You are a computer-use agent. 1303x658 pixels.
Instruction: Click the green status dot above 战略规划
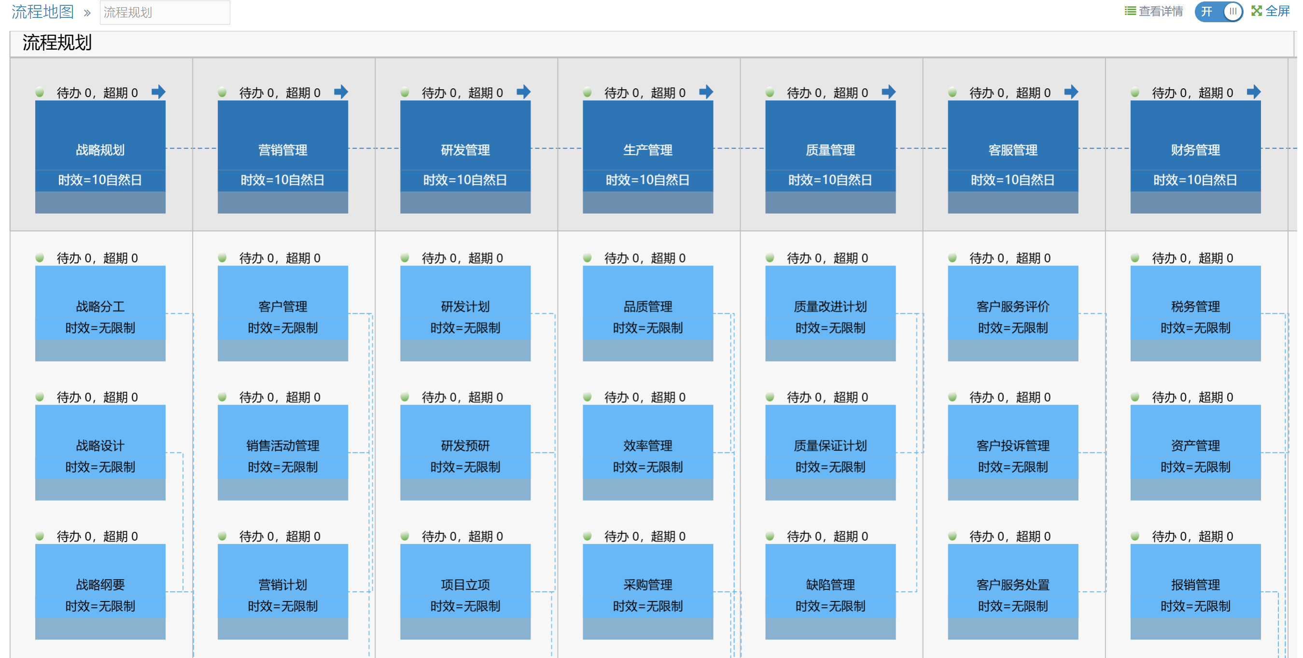pyautogui.click(x=40, y=93)
